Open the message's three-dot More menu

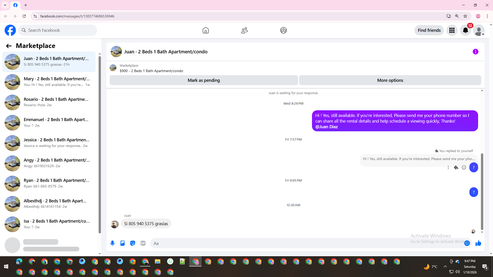[x=448, y=167]
